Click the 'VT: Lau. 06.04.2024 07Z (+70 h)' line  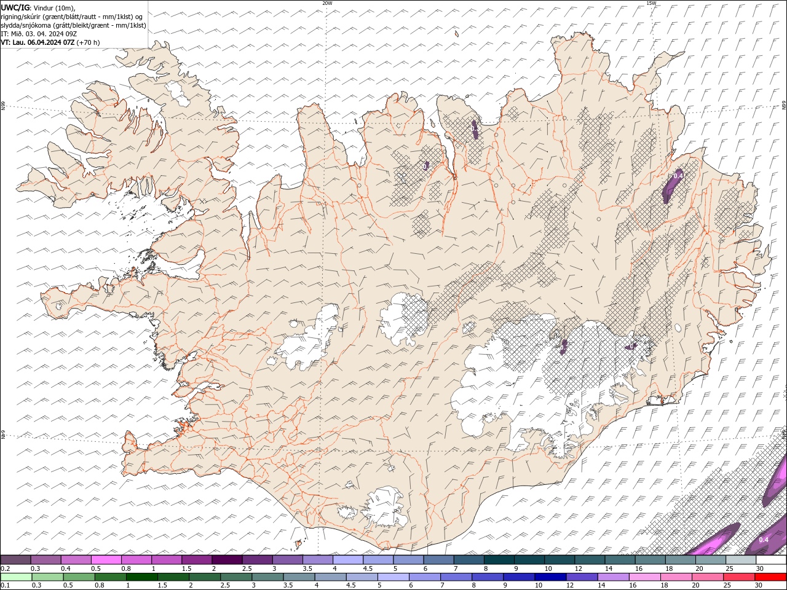pos(50,42)
